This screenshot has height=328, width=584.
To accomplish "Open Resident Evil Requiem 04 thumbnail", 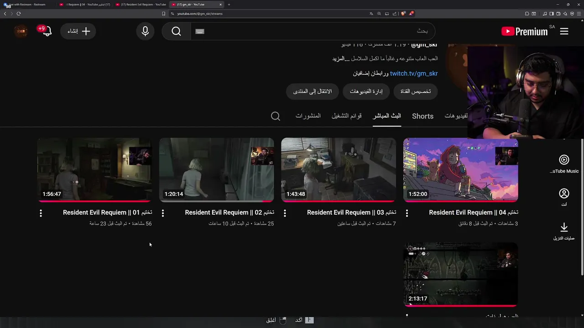I will pos(460,169).
